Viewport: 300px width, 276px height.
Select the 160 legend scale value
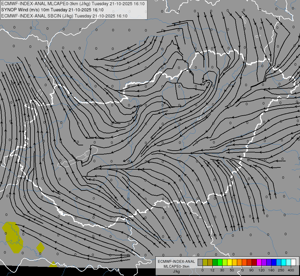(x=271, y=270)
